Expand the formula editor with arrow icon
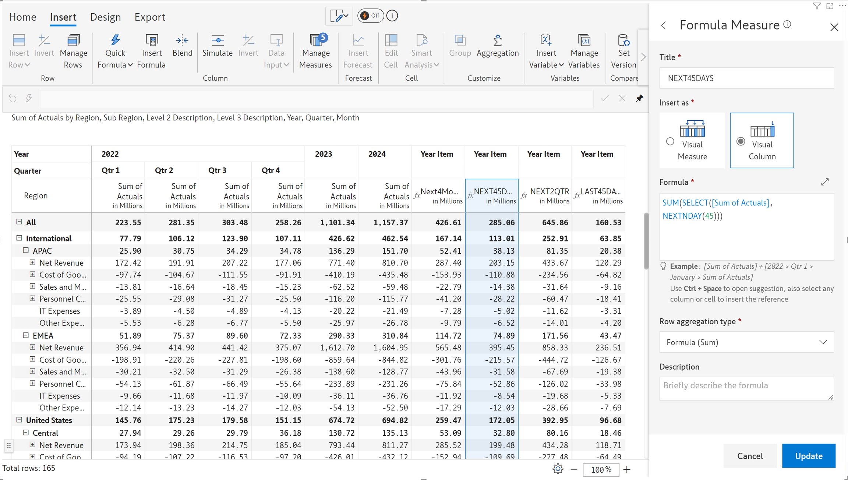The width and height of the screenshot is (848, 480). 825,182
